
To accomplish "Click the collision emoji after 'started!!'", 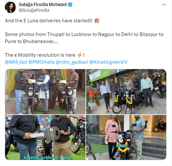I will (x=97, y=21).
